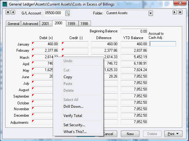Go to the last G/L account record
The image size is (189, 141).
point(180,12)
